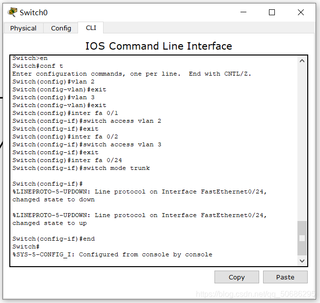Click the scrollbar up arrow
The width and height of the screenshot is (320, 303).
tap(302, 61)
